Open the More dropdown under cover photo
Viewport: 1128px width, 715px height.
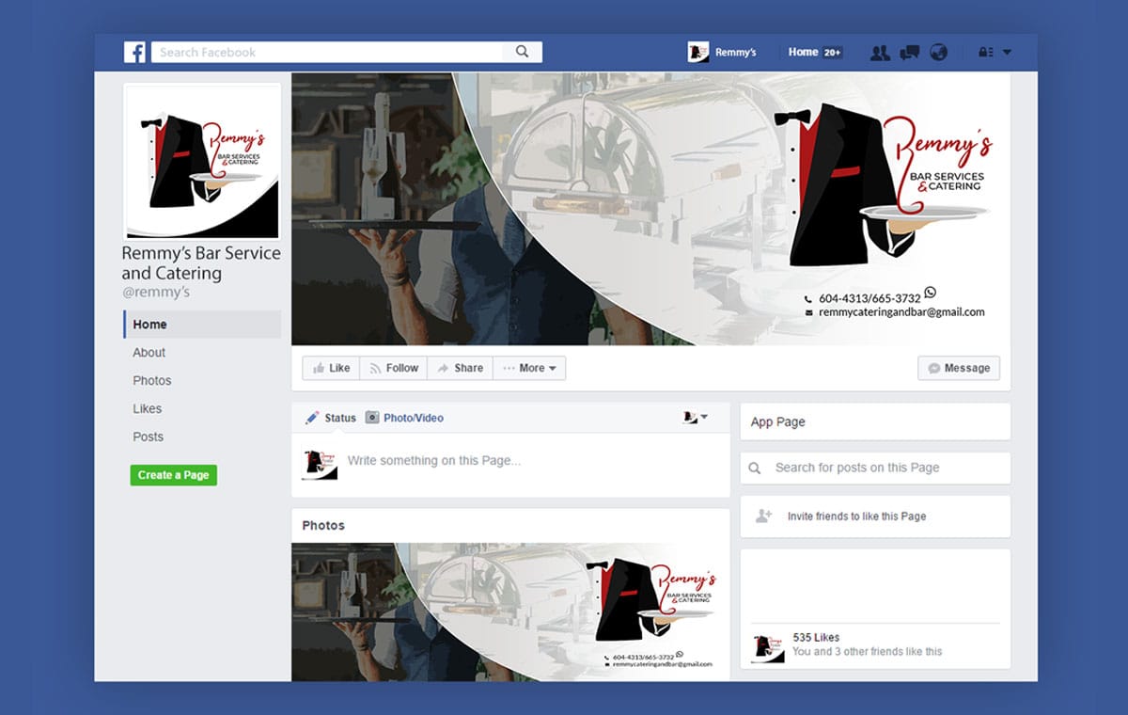click(x=530, y=368)
